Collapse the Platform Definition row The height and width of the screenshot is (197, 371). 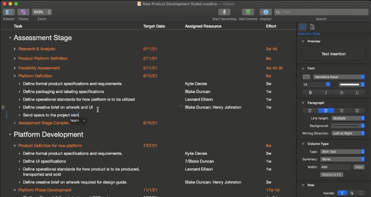(x=14, y=76)
